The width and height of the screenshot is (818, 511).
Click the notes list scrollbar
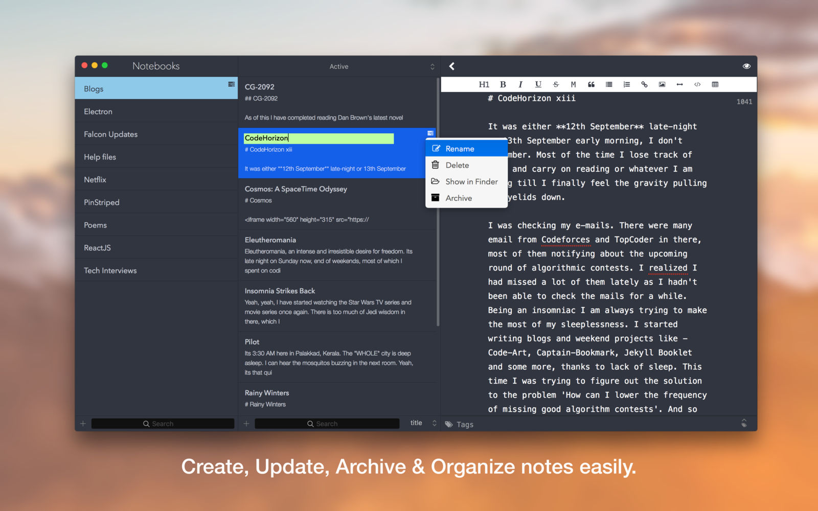tap(438, 202)
